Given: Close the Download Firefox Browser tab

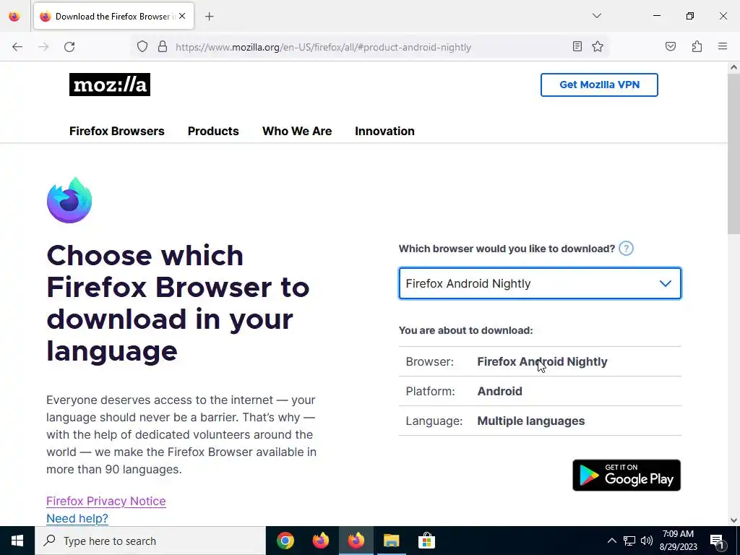Looking at the screenshot, I should click(x=182, y=16).
